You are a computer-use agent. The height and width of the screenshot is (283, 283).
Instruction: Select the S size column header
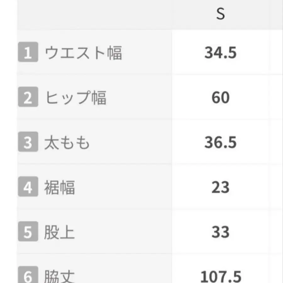(x=220, y=14)
